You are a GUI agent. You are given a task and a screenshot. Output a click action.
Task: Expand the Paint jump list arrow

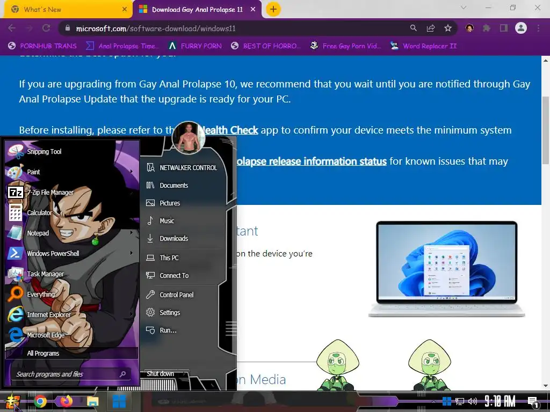(x=132, y=172)
